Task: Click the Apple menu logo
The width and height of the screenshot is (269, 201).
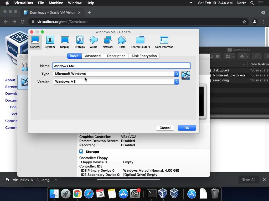Action: tap(7, 3)
